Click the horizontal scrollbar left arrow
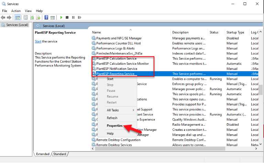Image resolution: width=264 pixels, height=163 pixels. (x=93, y=149)
